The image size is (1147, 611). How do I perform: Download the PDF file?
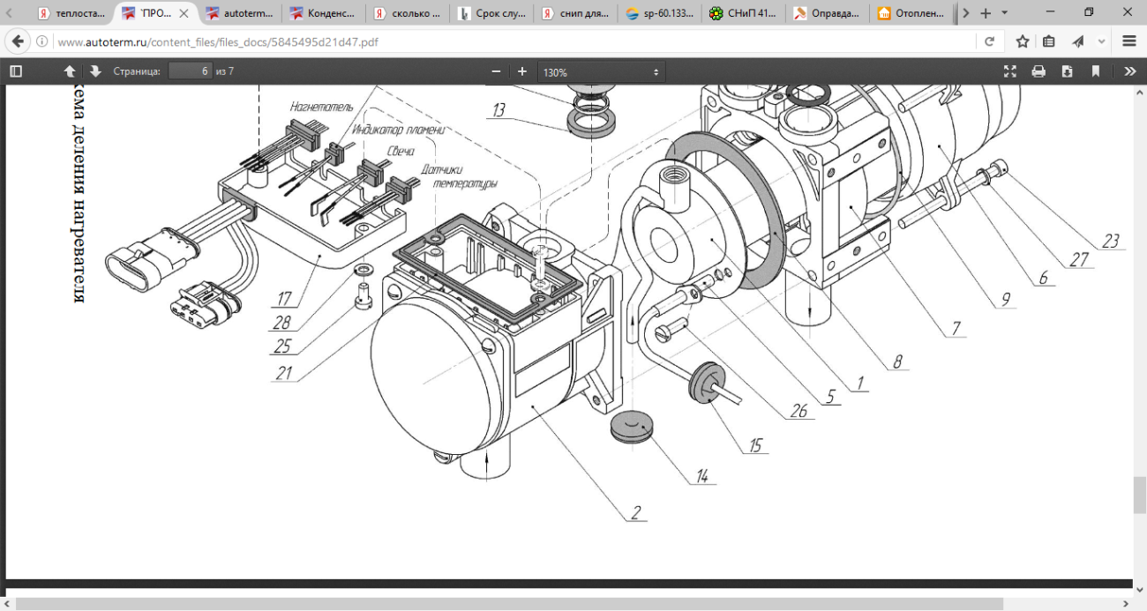1067,71
